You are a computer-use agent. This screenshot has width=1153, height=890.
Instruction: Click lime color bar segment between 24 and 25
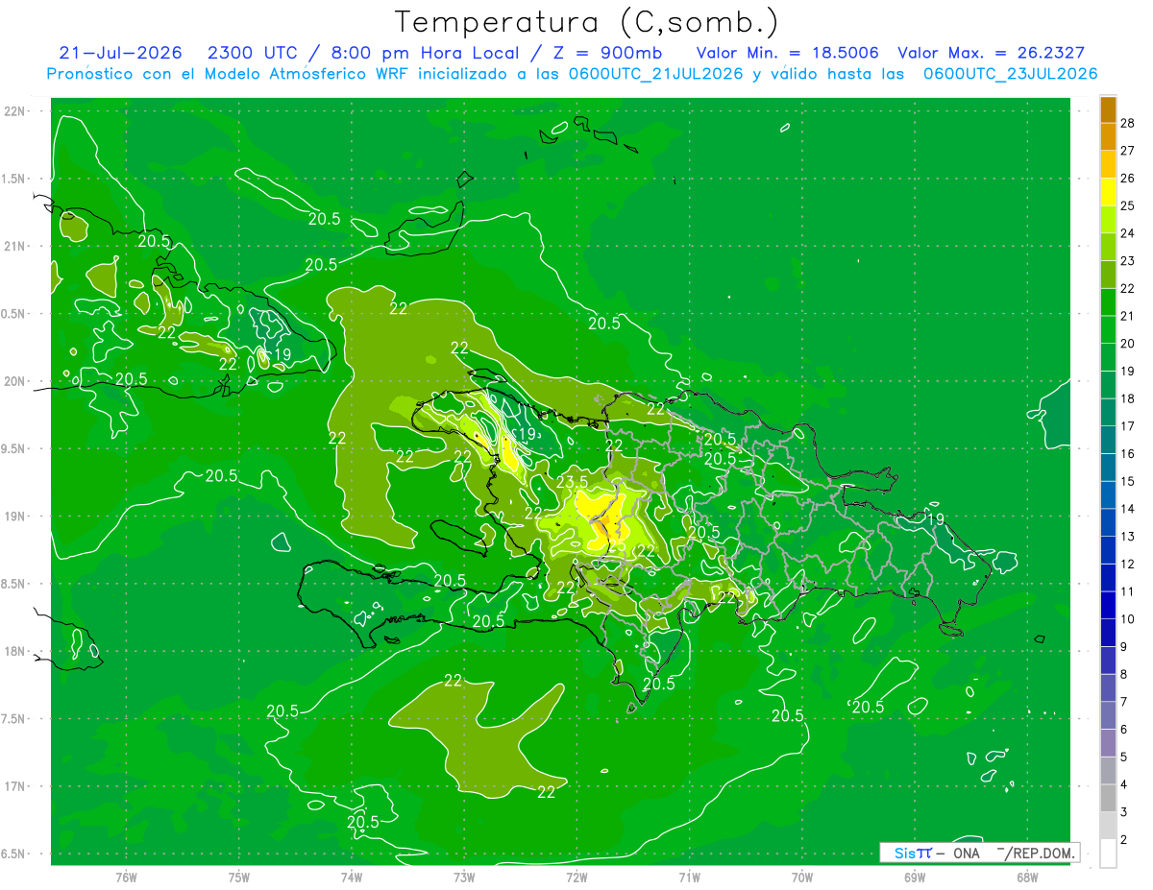click(x=1108, y=219)
